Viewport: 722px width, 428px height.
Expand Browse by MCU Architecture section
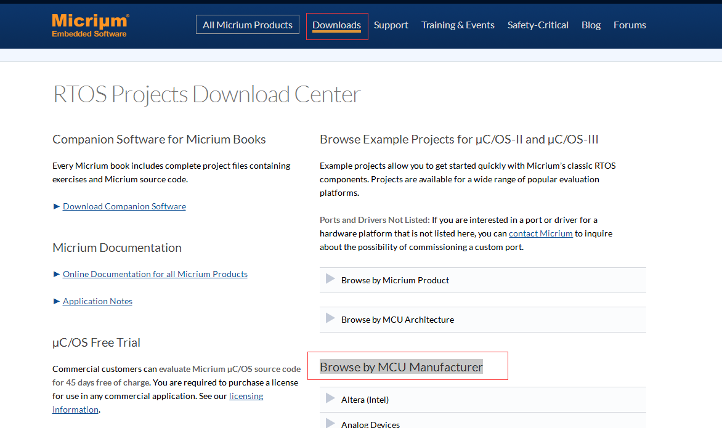click(482, 320)
